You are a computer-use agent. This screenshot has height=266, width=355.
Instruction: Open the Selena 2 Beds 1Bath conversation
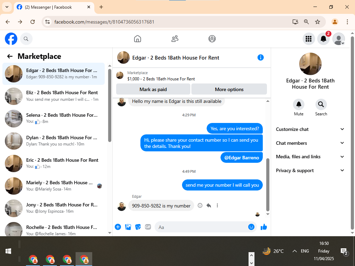point(53,118)
